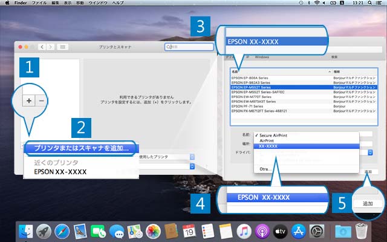The height and width of the screenshot is (242, 387).
Task: Select XX-XXXX in the driver dropdown list
Action: pos(270,146)
